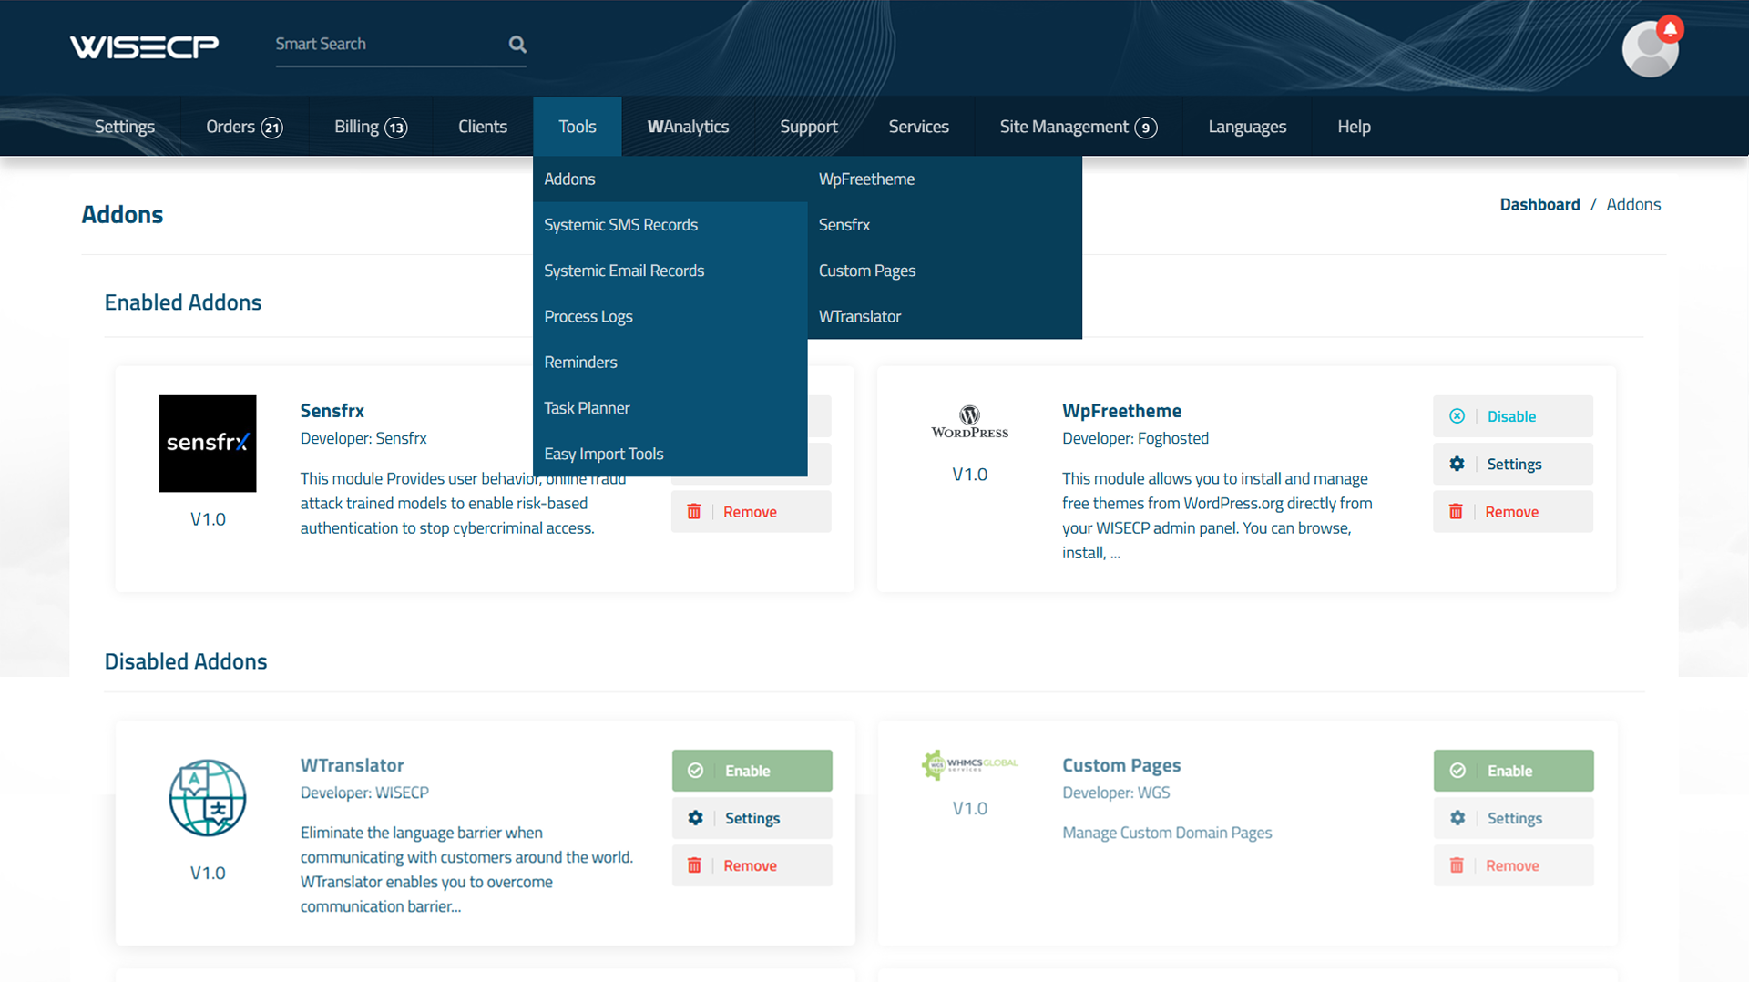Open the Settings menu
Screen dimensions: 1749x982
click(125, 127)
